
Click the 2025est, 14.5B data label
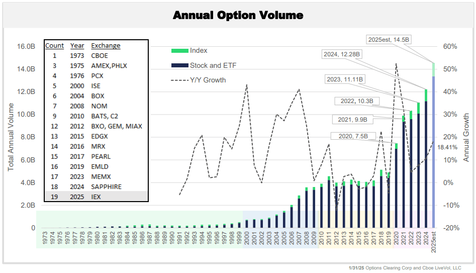pyautogui.click(x=389, y=39)
